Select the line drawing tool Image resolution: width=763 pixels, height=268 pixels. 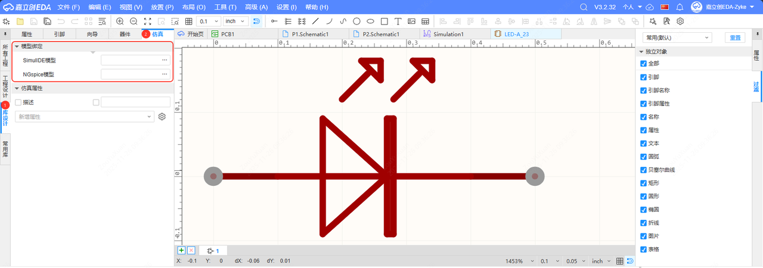click(x=315, y=21)
